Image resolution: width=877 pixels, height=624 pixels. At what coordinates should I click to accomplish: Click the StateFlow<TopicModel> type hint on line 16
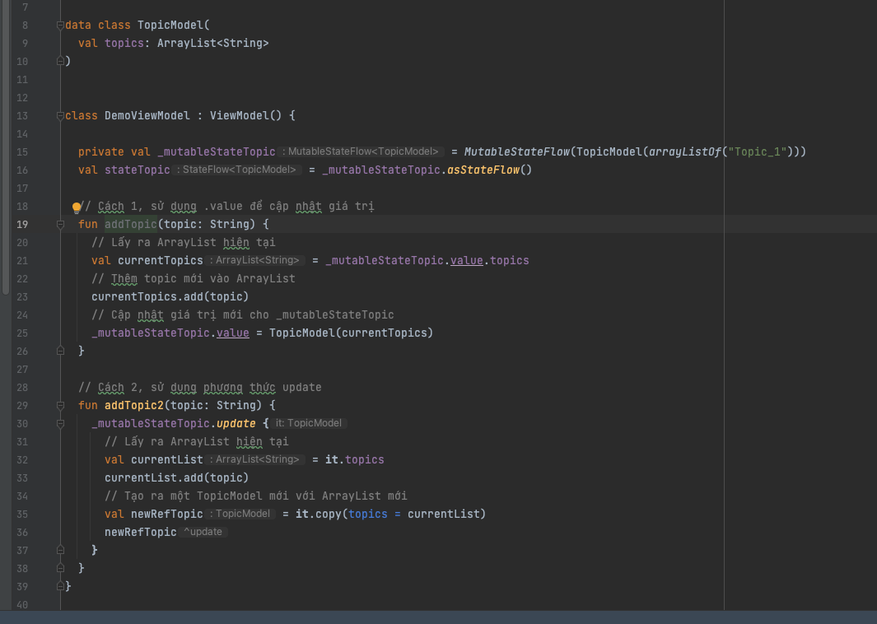(236, 170)
